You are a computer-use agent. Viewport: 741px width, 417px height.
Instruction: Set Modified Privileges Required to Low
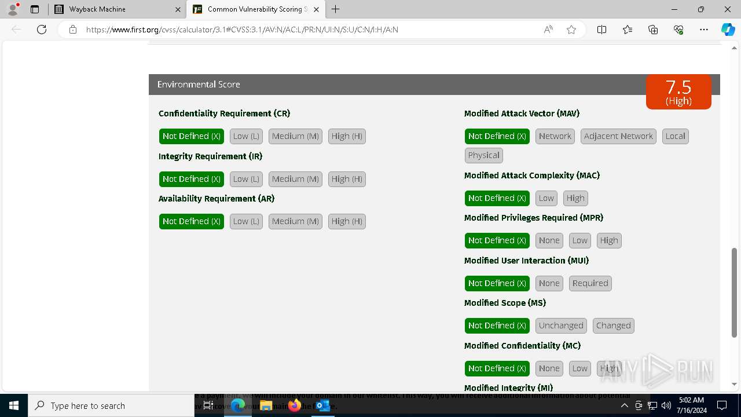580,240
